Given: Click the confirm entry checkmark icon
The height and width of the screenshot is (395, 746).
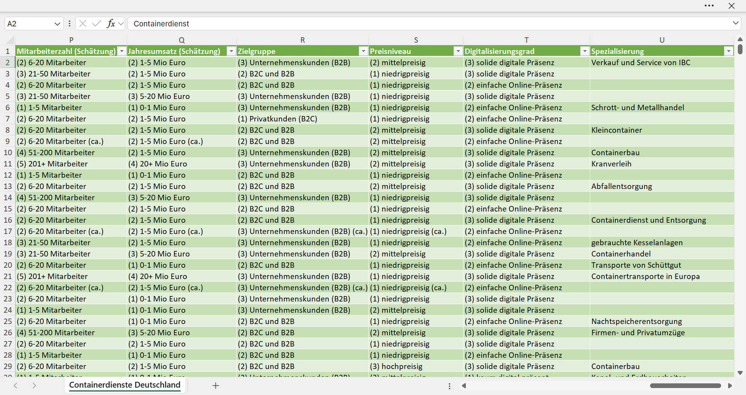Looking at the screenshot, I should (x=97, y=24).
